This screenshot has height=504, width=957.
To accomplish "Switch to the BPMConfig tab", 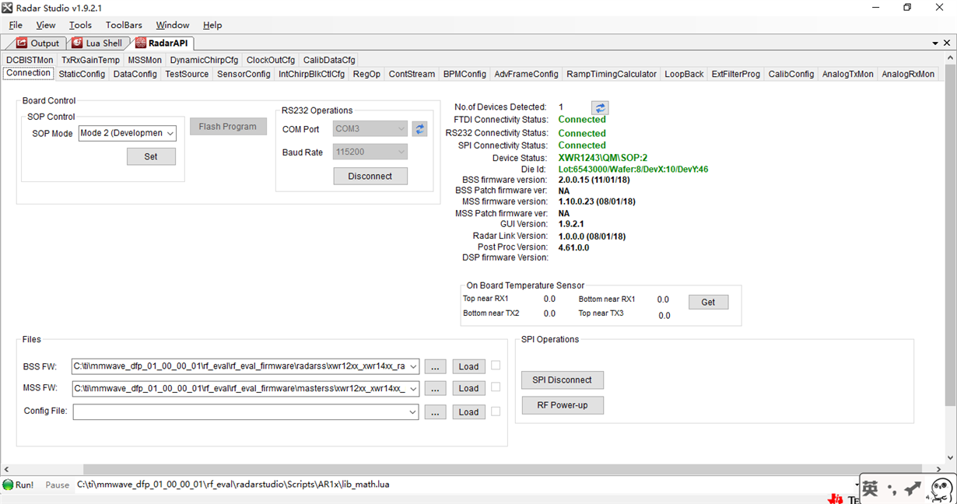I will click(x=464, y=74).
